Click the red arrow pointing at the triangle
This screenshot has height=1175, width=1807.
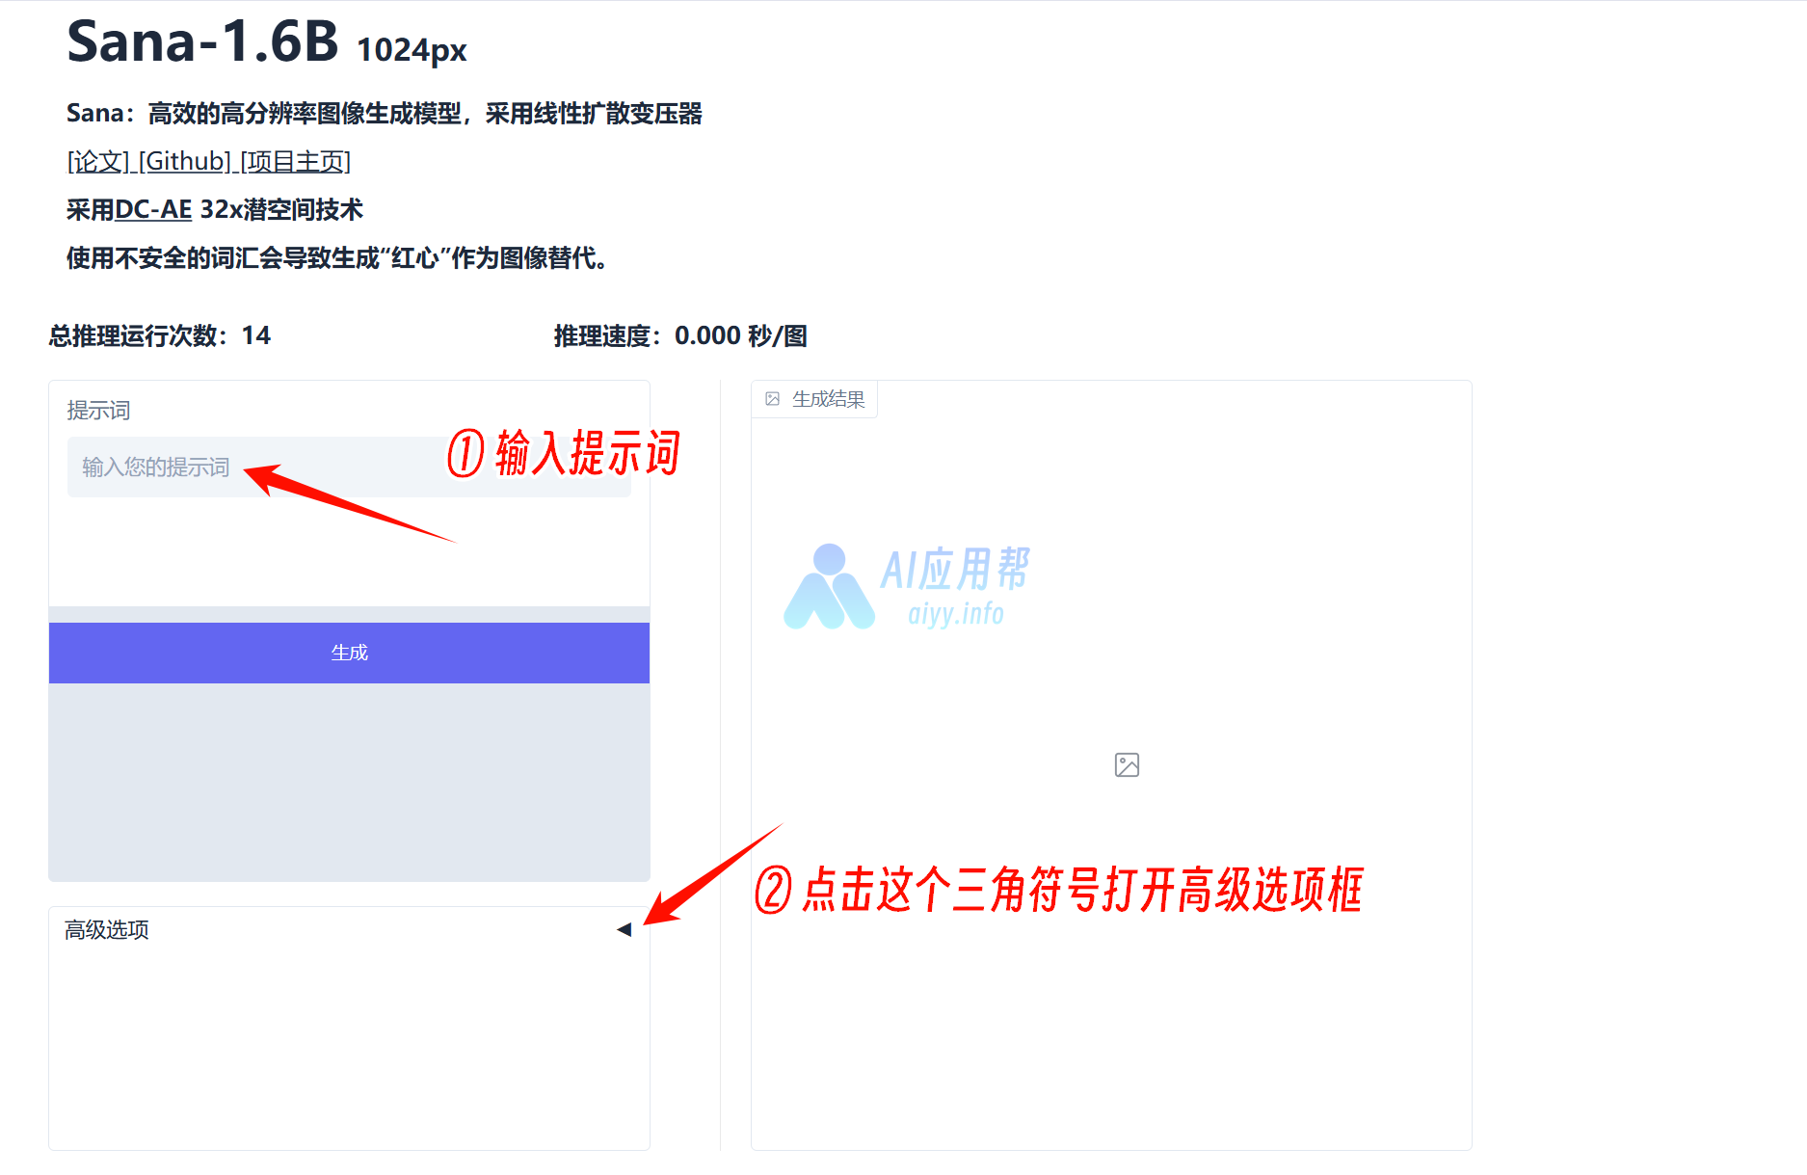point(713,875)
